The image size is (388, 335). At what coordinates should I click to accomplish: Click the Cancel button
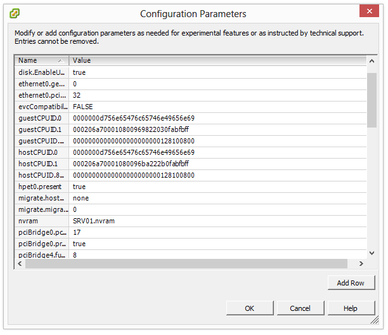coord(300,308)
